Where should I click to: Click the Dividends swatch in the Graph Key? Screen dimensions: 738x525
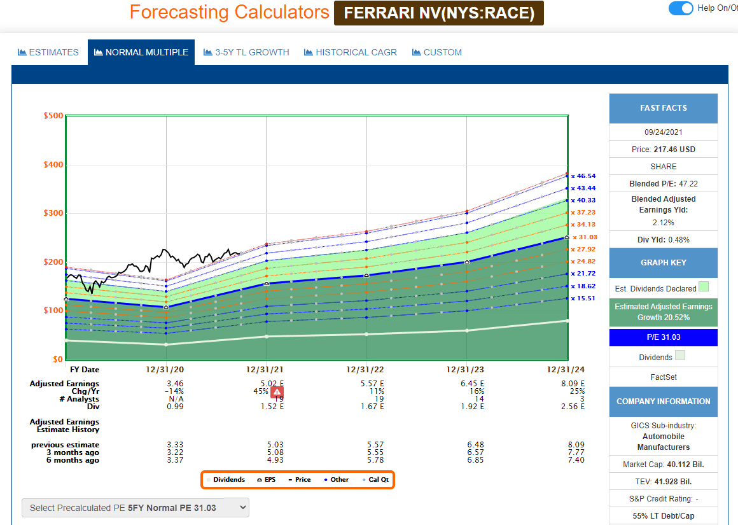[679, 356]
